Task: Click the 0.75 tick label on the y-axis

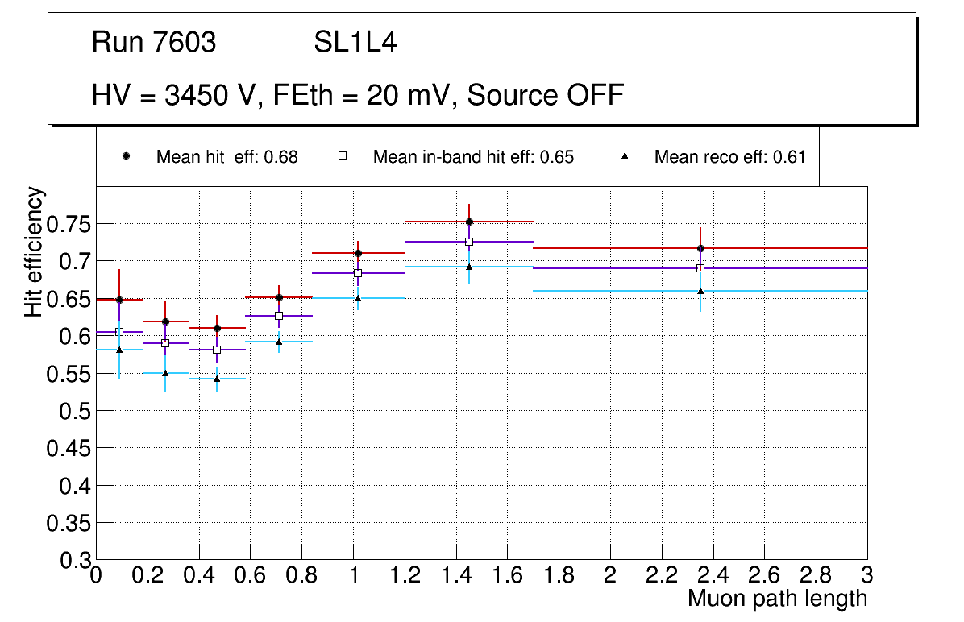Action: point(69,224)
